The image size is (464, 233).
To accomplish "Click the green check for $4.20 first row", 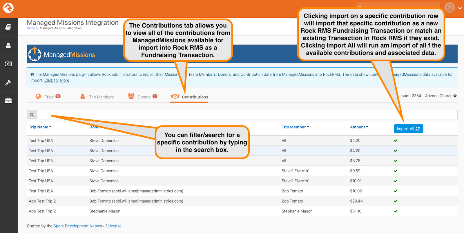I will pos(396,141).
